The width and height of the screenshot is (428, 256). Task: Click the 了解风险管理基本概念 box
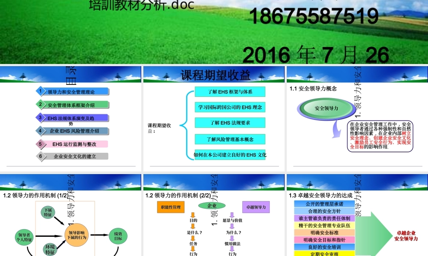pos(230,139)
